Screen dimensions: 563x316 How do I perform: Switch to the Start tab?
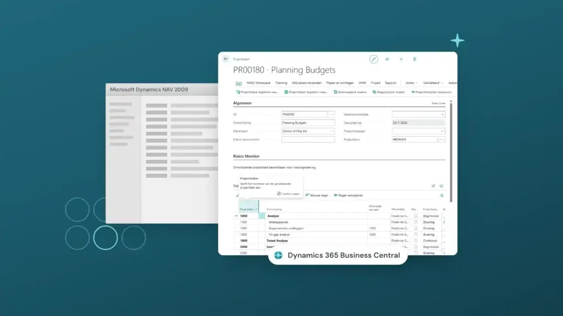coord(239,83)
